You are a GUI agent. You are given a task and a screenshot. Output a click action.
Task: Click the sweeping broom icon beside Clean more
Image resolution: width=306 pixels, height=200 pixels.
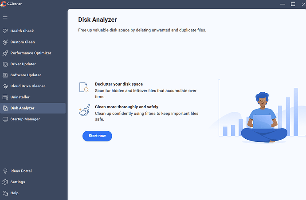pos(84,110)
